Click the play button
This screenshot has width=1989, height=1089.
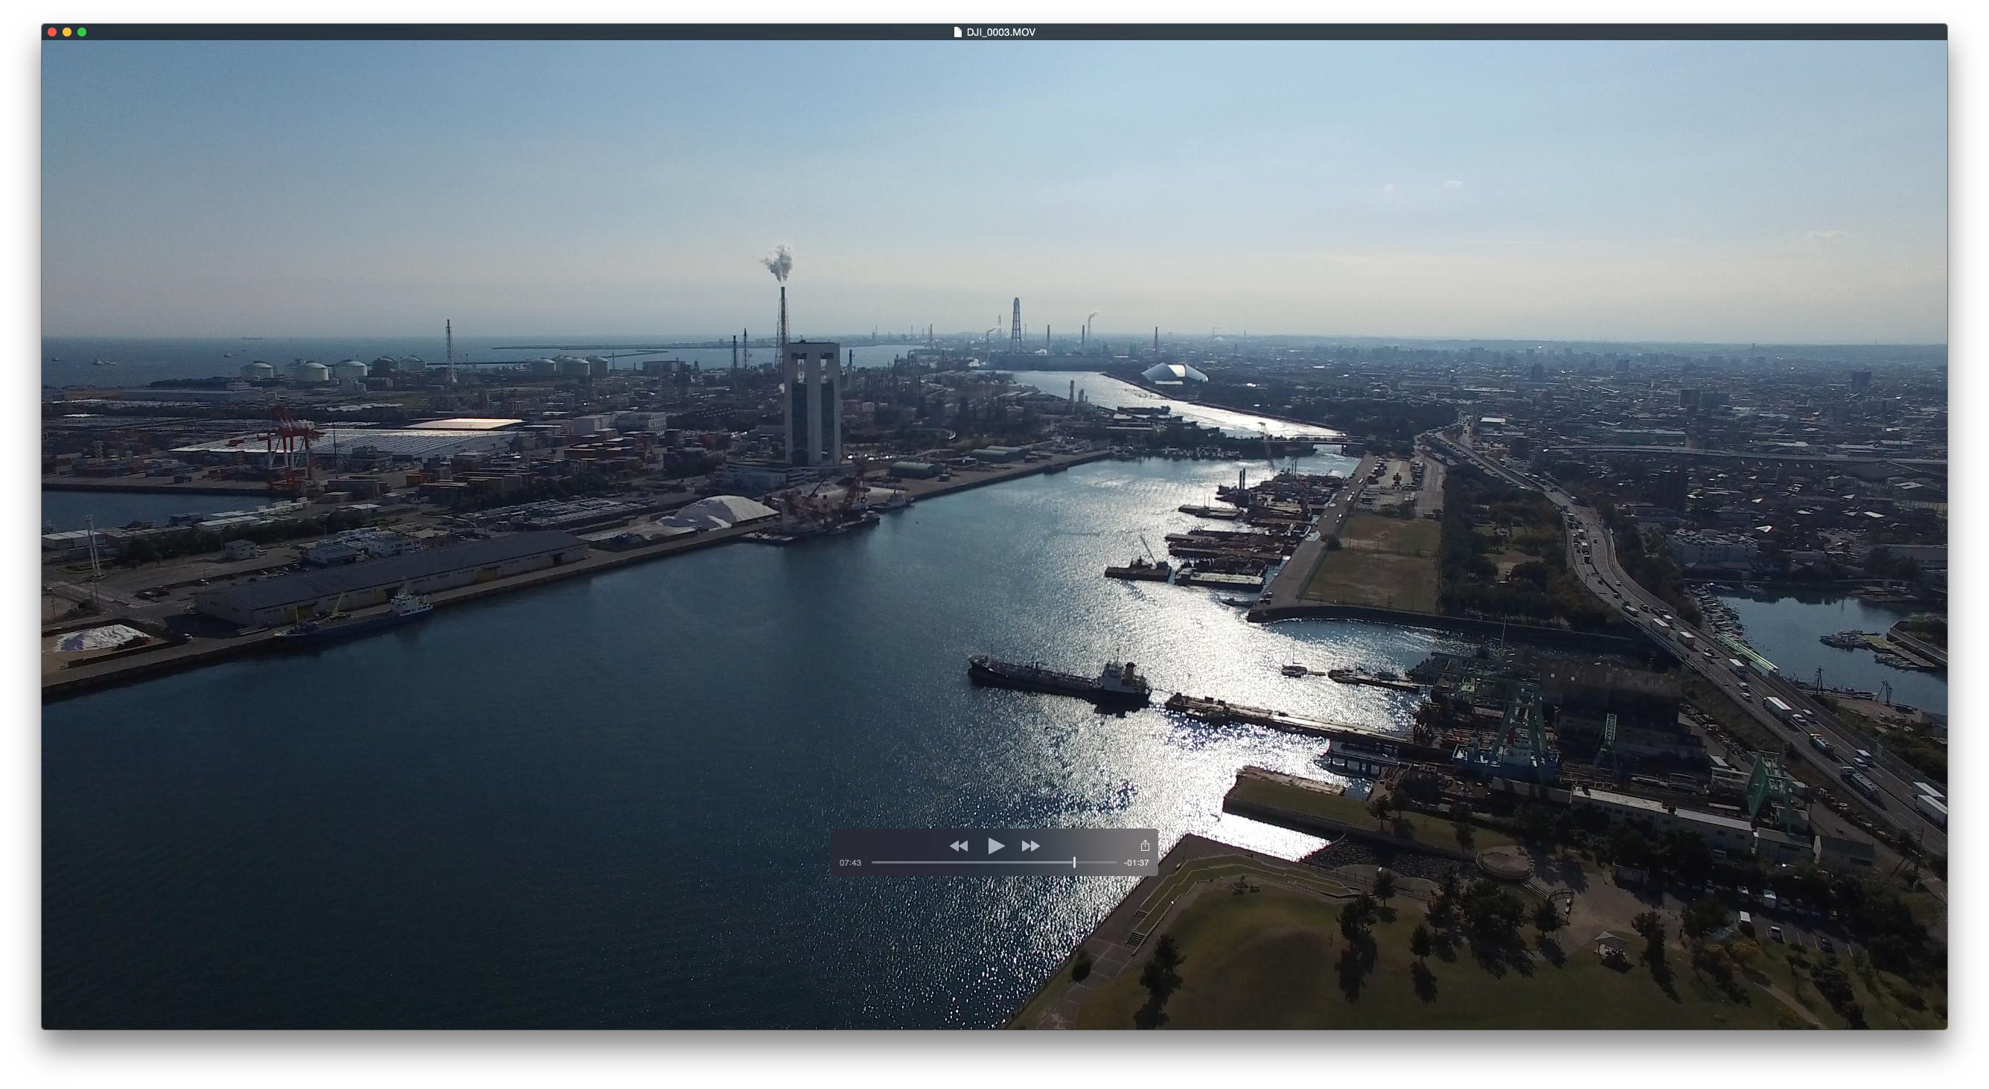pos(995,846)
